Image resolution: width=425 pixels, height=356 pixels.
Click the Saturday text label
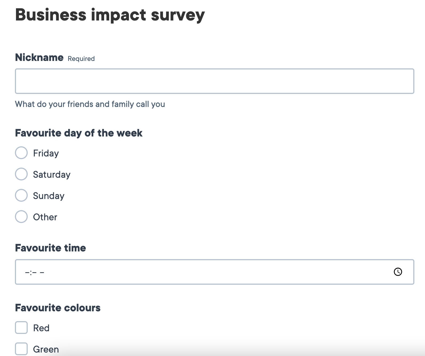tap(52, 175)
